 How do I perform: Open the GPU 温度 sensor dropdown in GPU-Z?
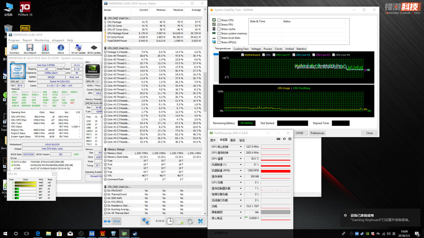click(241, 159)
